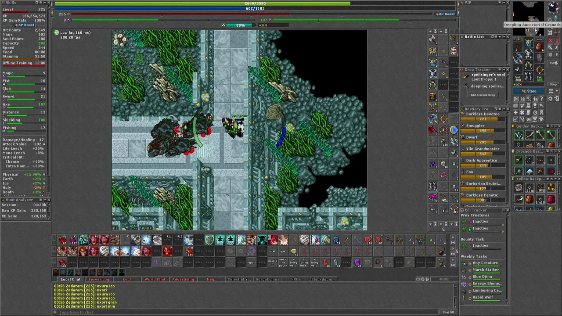Screen dimensions: 562x316
Task: Open the Celestial V... chat tab
Action: [239, 279]
